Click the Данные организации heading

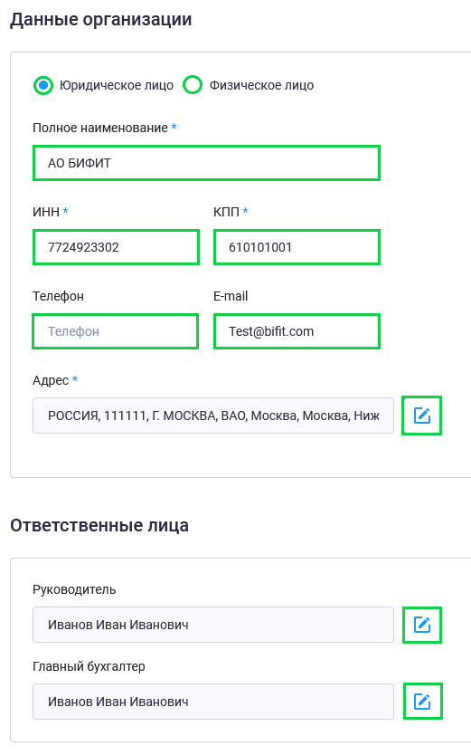pos(101,20)
